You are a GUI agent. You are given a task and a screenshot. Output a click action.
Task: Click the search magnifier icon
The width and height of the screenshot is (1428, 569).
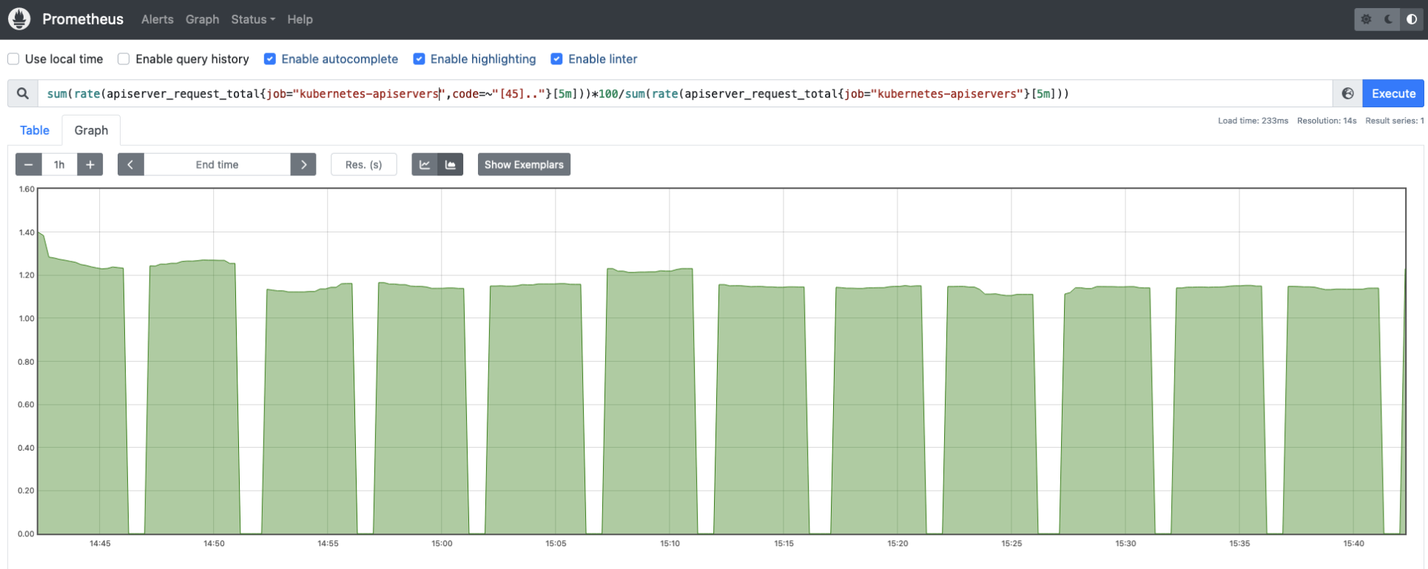[x=23, y=93]
